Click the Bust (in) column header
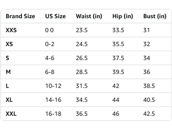172x129 pixels. click(x=155, y=16)
